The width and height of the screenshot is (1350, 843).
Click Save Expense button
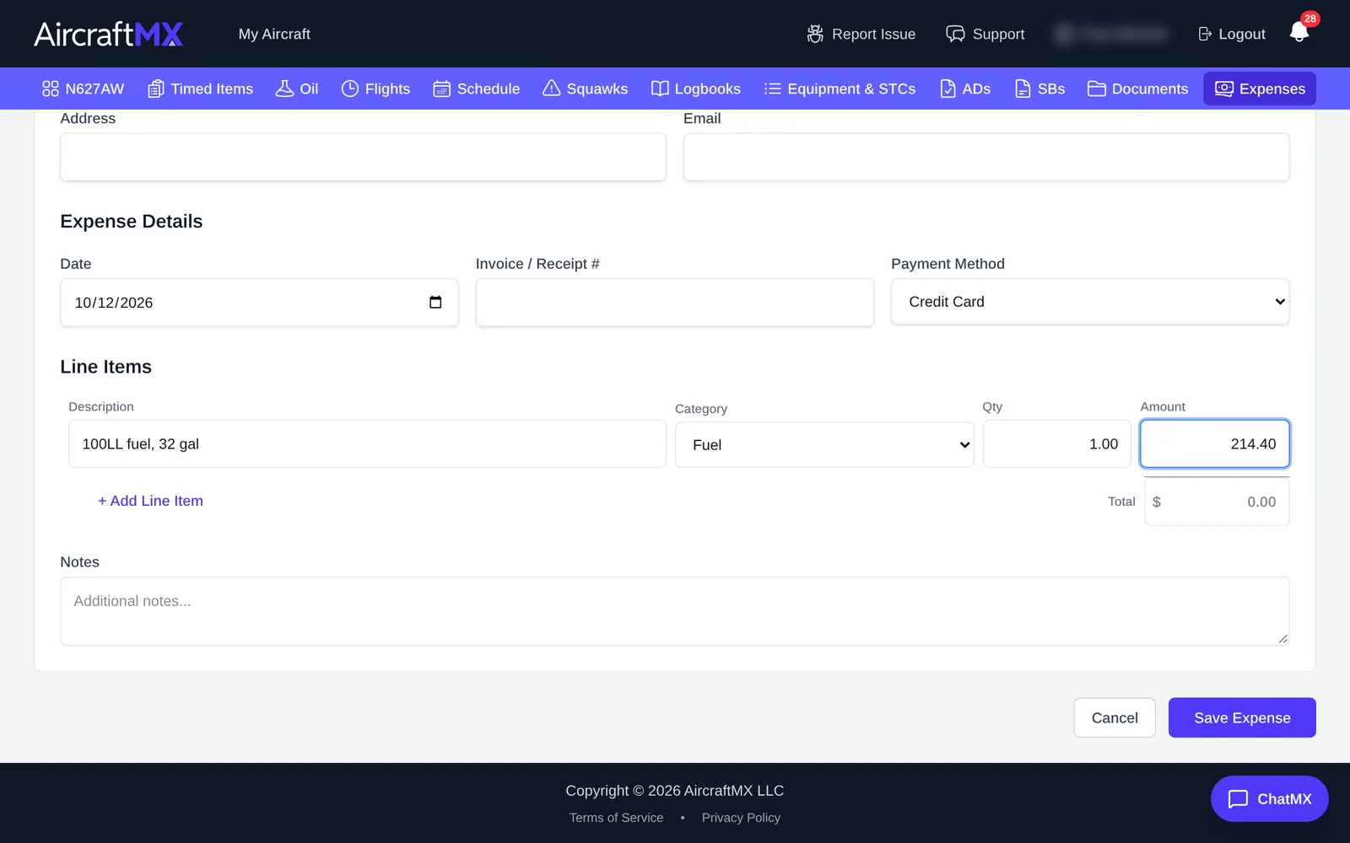1242,717
